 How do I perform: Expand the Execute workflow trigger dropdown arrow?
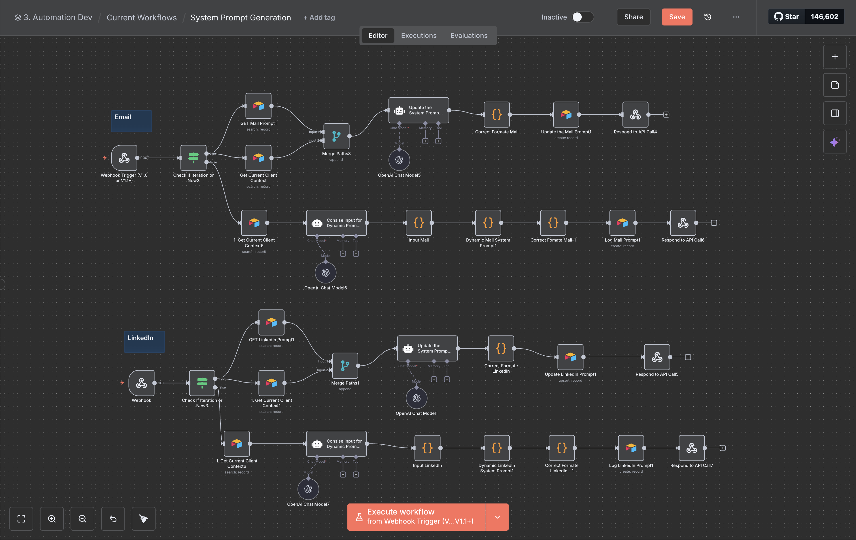497,517
